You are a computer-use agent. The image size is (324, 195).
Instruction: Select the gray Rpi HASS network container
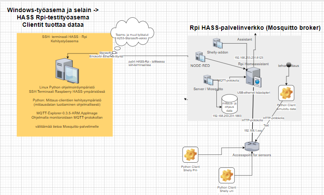(x=245, y=78)
